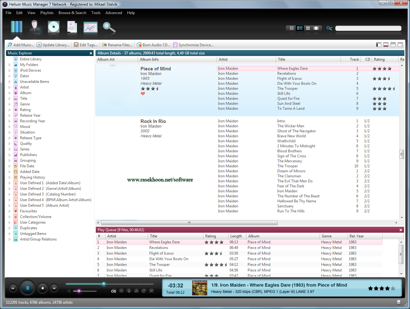Click the crossed-arrows shuffle icon in player bar

point(151,291)
